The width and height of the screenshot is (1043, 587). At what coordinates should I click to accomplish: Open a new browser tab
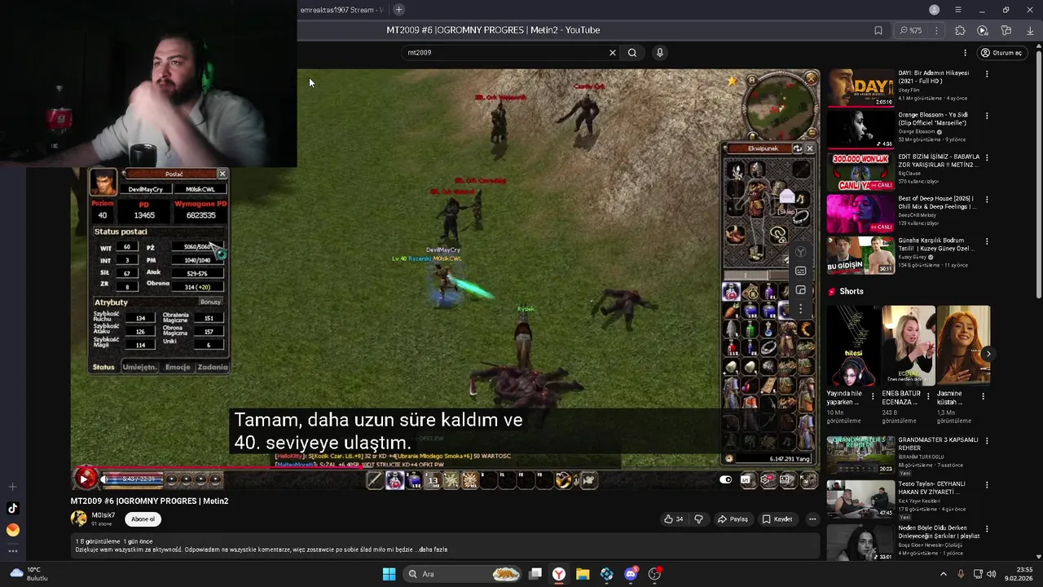[398, 10]
